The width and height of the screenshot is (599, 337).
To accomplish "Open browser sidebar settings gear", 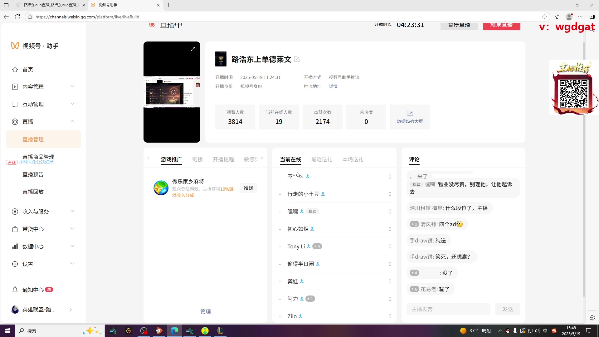I will pyautogui.click(x=592, y=318).
